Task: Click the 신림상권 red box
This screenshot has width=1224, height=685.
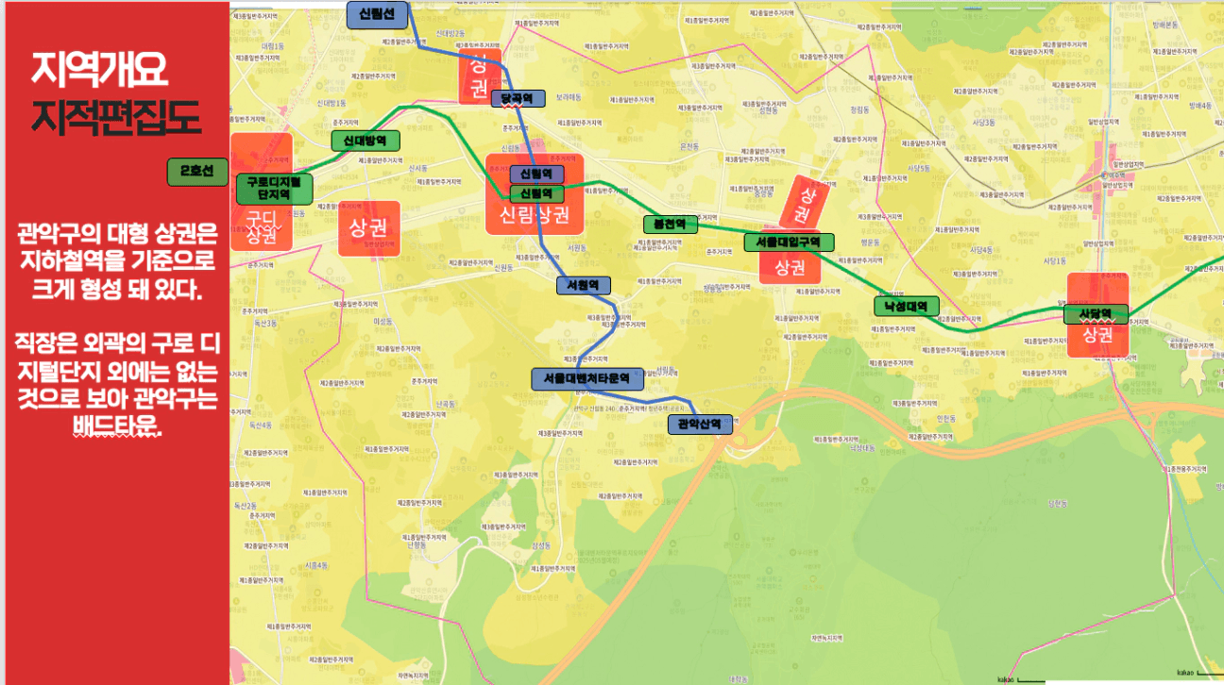Action: tap(535, 216)
